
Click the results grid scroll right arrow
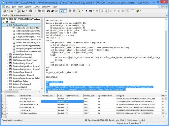163,117
